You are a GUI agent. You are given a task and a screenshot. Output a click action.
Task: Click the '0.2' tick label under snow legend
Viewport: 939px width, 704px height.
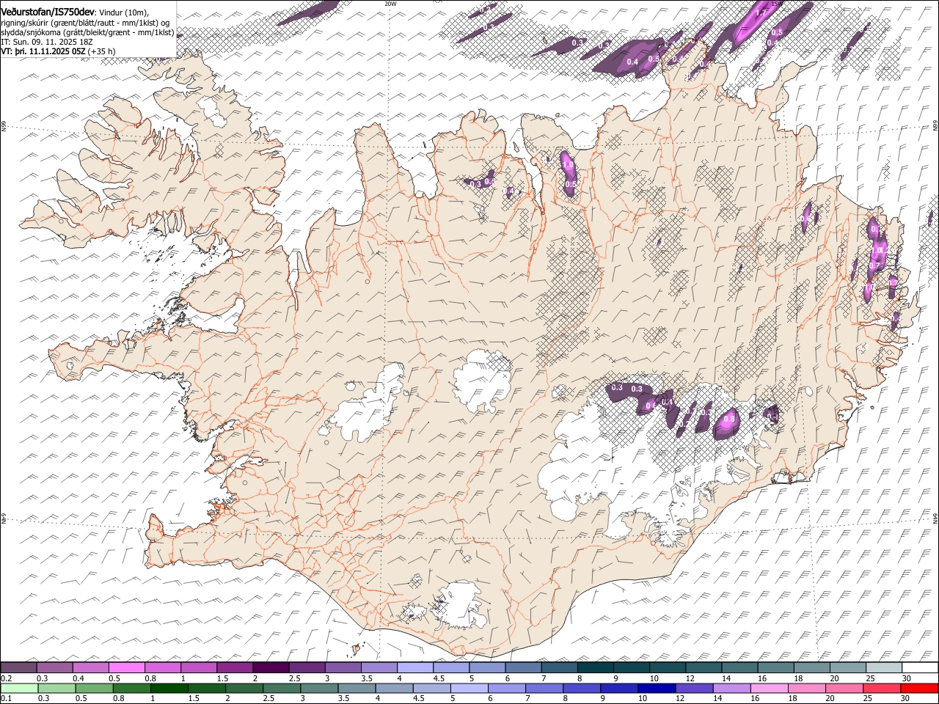(x=6, y=678)
